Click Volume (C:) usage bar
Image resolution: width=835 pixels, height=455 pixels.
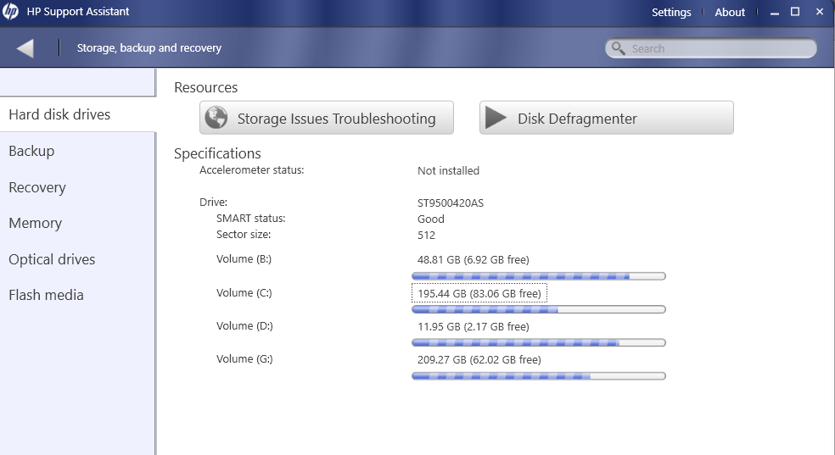point(538,309)
